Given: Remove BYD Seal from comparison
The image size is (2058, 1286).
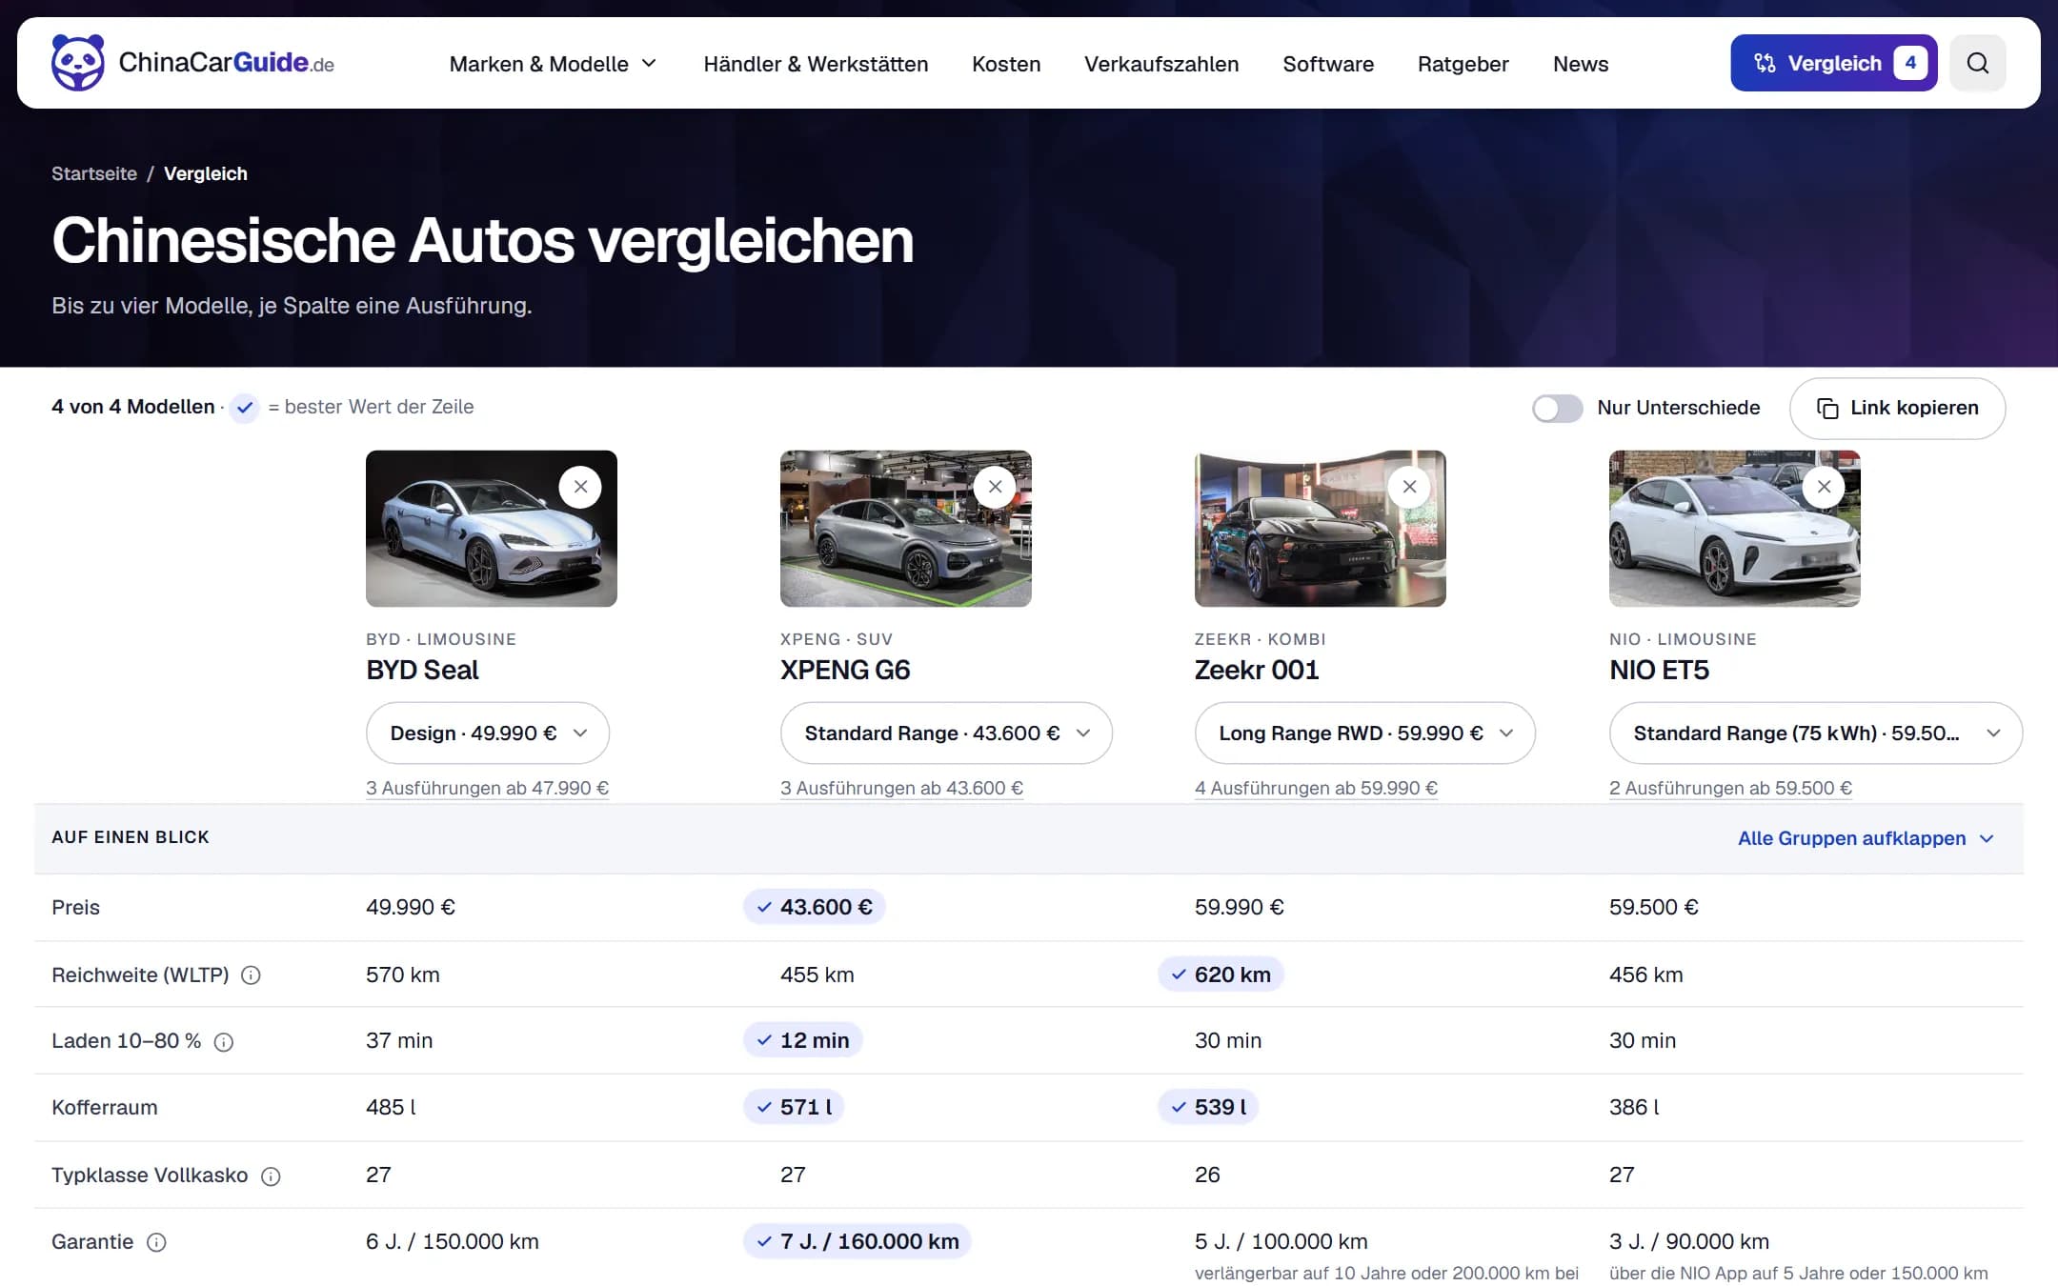Looking at the screenshot, I should 580,487.
